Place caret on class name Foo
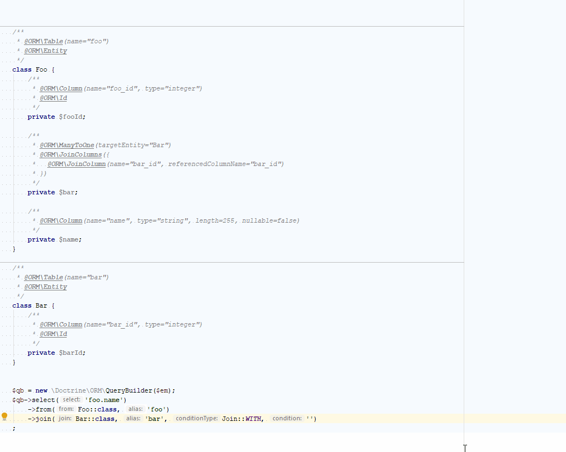This screenshot has width=566, height=452. click(42, 69)
